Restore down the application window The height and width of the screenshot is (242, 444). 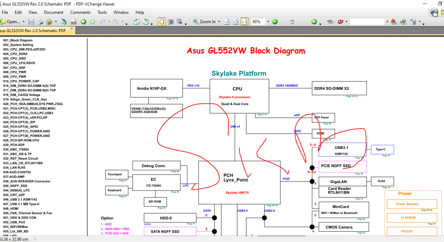pyautogui.click(x=440, y=3)
